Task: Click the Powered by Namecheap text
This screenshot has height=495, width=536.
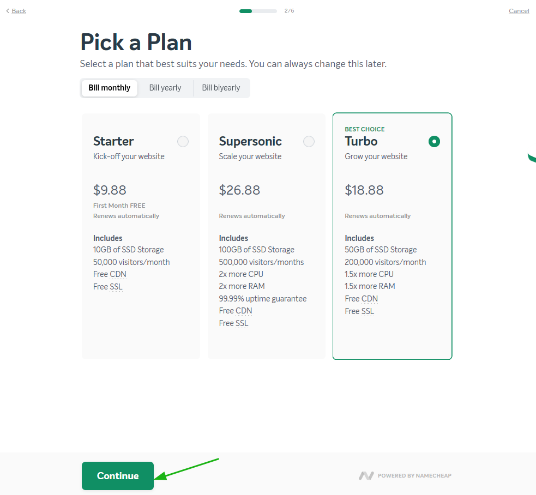Action: [x=414, y=475]
